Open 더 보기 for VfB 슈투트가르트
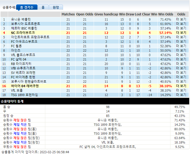Image resolution: width=190 pixels, height=154 pixels. point(181,68)
